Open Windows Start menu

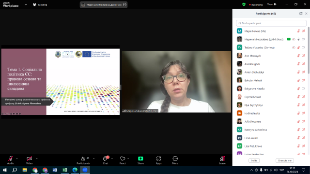point(5,170)
